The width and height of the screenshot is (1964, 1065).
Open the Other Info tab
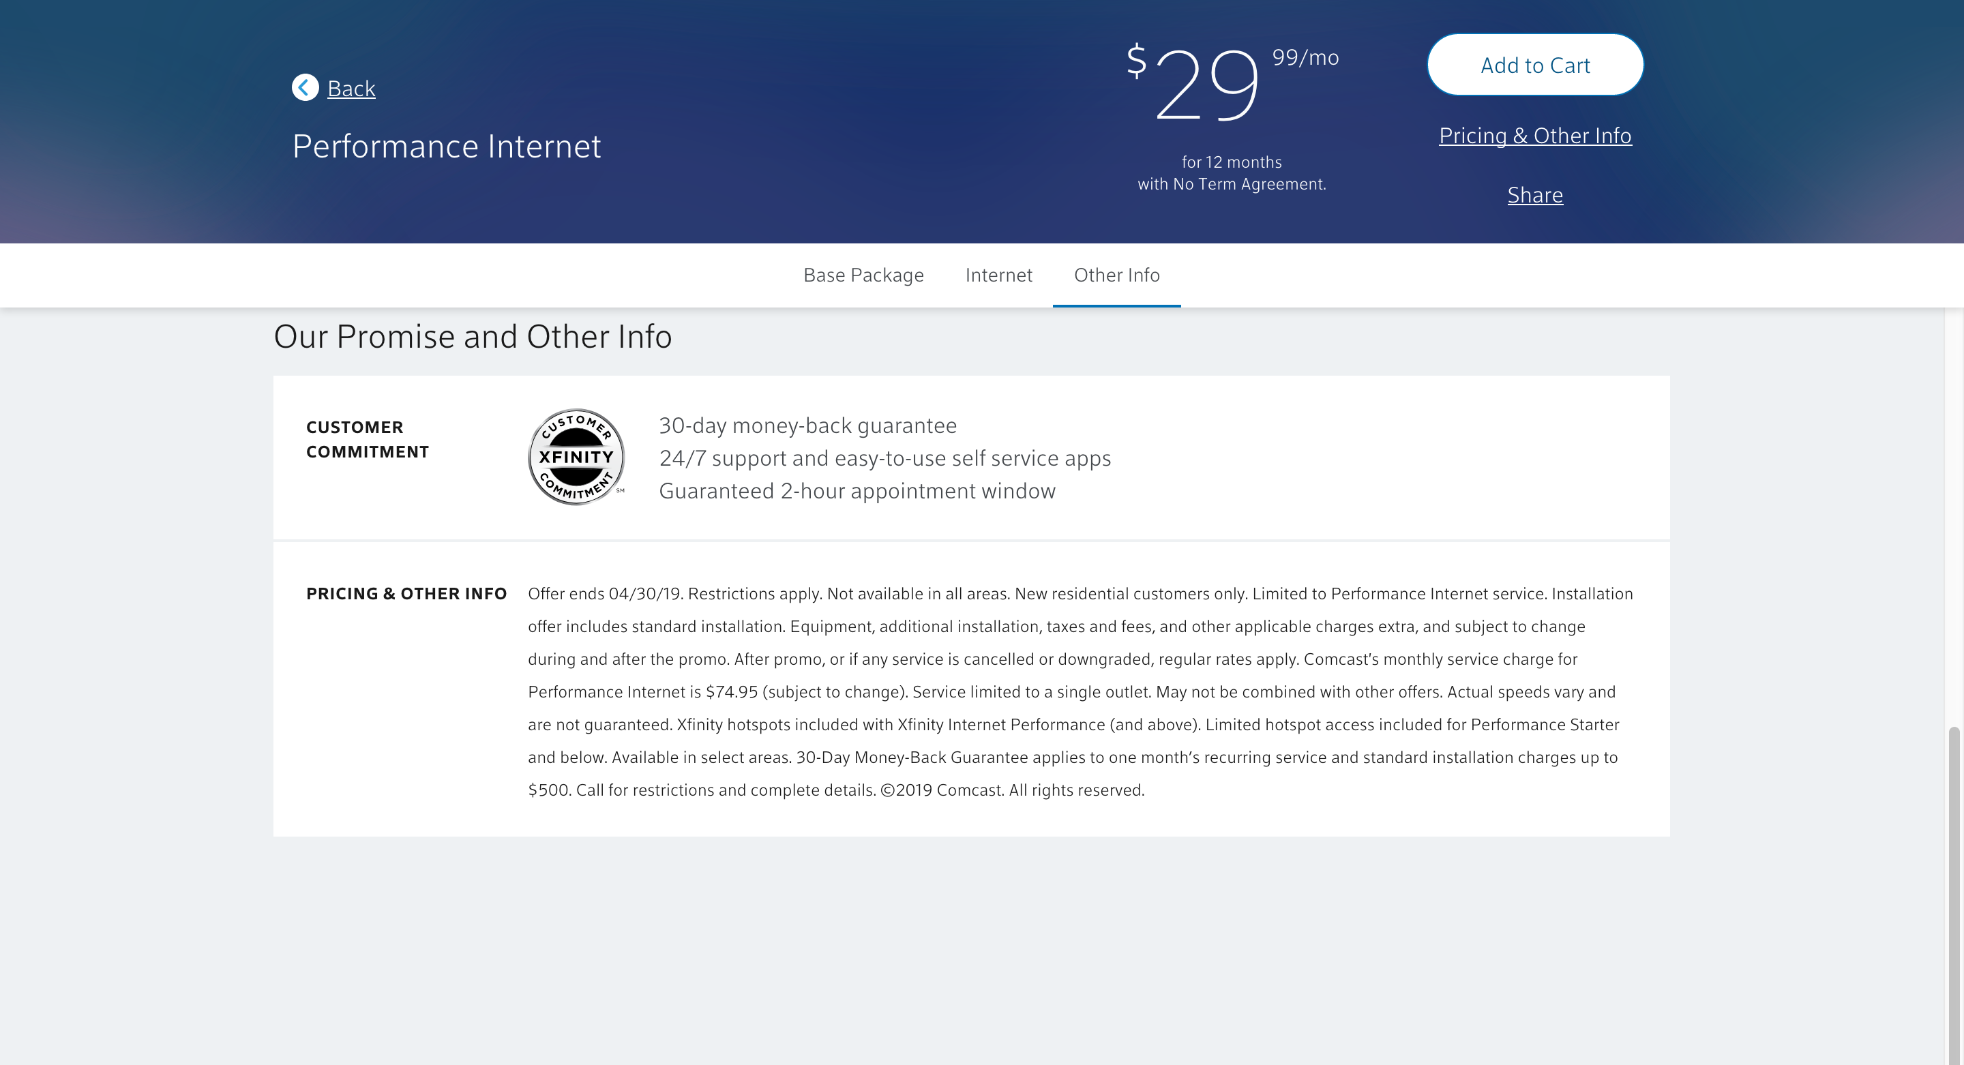tap(1116, 275)
